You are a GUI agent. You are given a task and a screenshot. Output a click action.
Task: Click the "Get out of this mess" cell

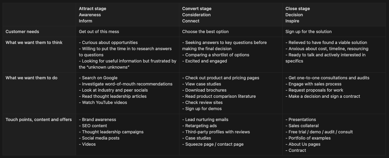99,32
